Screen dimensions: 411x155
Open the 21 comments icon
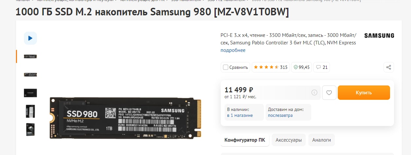click(321, 67)
